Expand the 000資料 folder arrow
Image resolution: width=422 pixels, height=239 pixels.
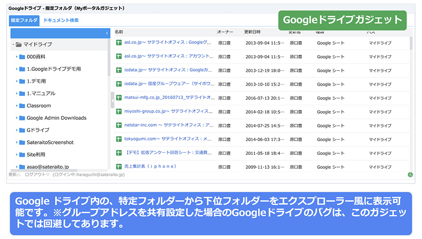17,57
